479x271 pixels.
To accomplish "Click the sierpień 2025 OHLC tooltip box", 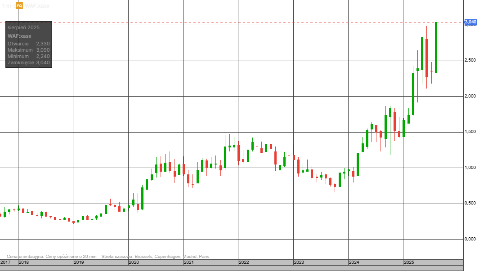I will point(29,44).
